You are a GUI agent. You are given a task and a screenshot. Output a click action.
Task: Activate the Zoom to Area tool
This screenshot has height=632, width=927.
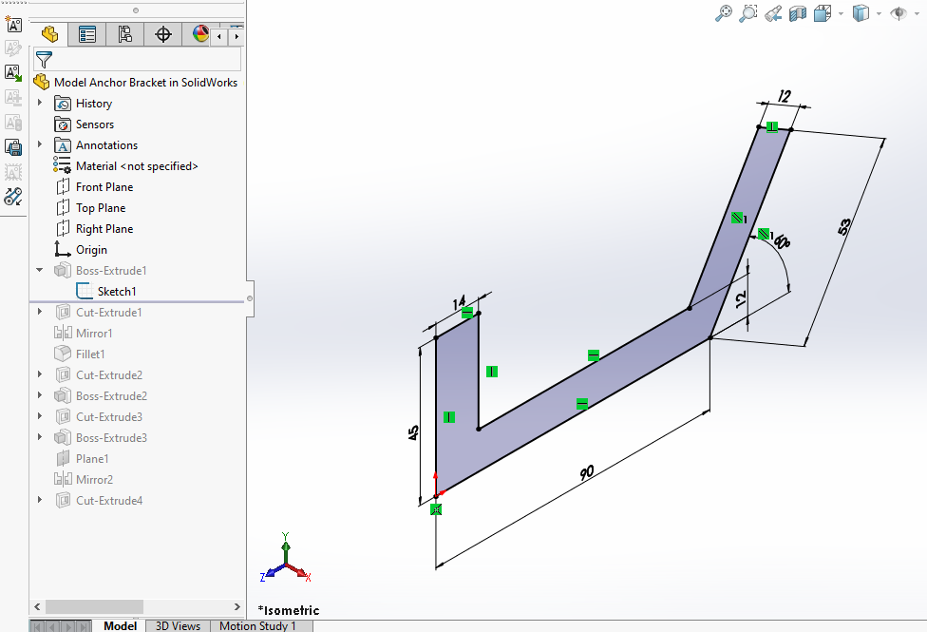749,13
